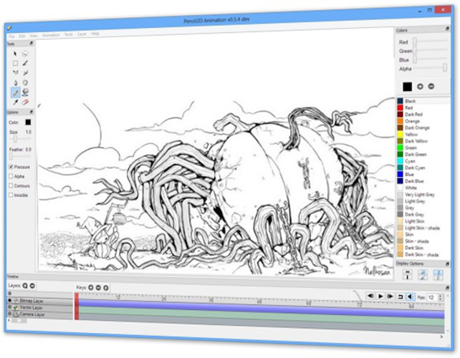Play the animation
This screenshot has width=460, height=358.
(380, 296)
